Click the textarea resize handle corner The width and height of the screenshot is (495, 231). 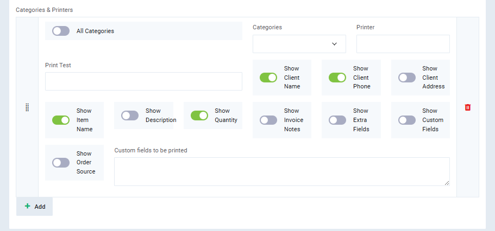[447, 183]
